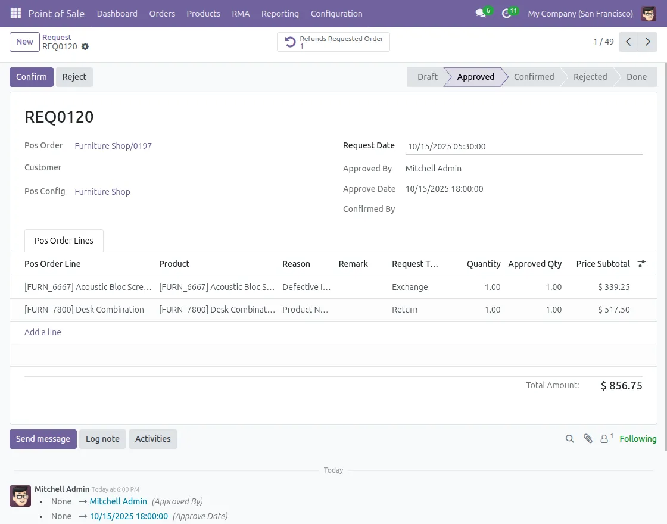Click the Confirm button
This screenshot has height=524, width=667.
(x=32, y=77)
